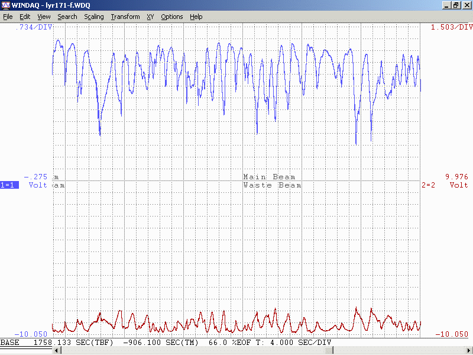Click the horizontal scrollbar right arrow
The width and height of the screenshot is (473, 355).
coord(469,351)
